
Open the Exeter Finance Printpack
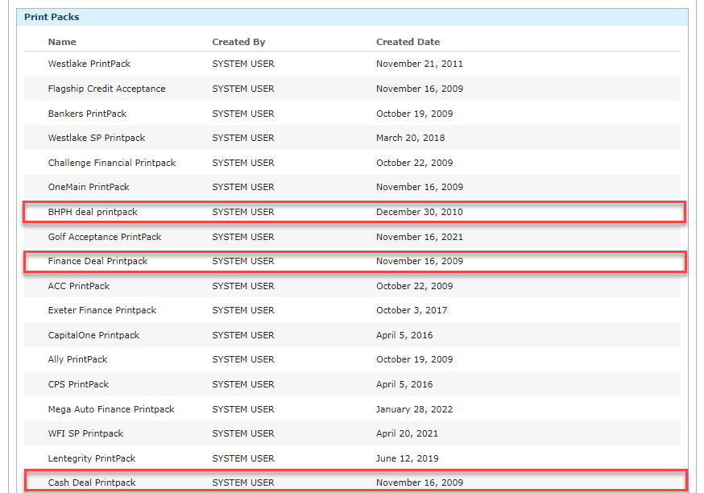101,310
